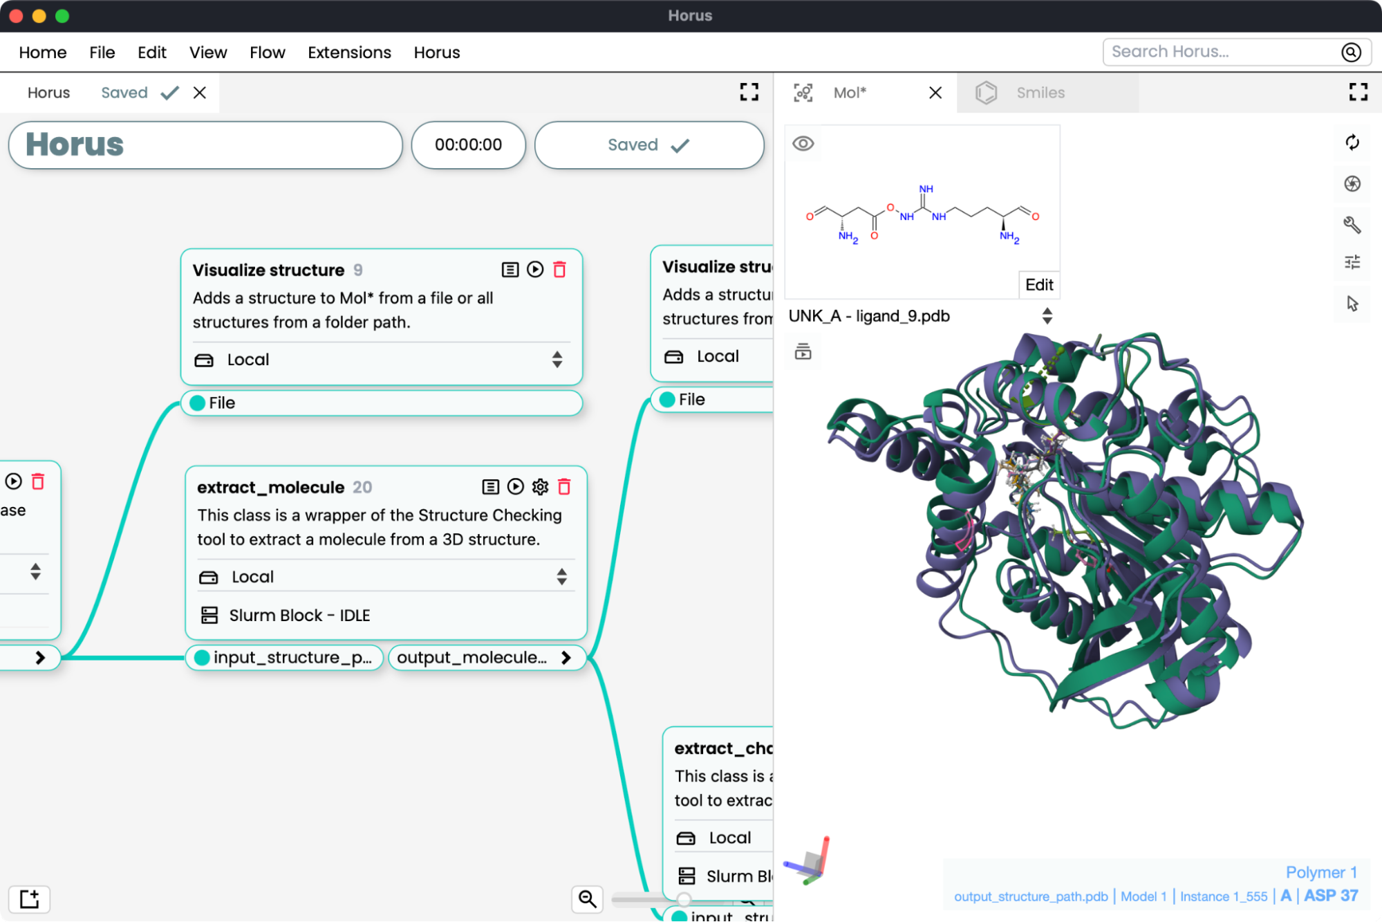
Task: Delete the Visualize structure 9 block
Action: 559,270
